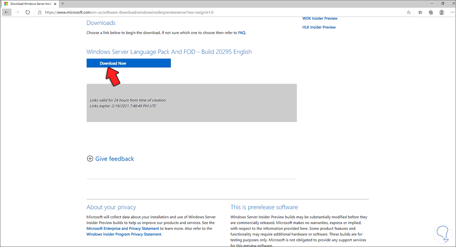The image size is (456, 247).
Task: Open the Microsoft Enterprise and Privacy Statement
Action: click(122, 228)
